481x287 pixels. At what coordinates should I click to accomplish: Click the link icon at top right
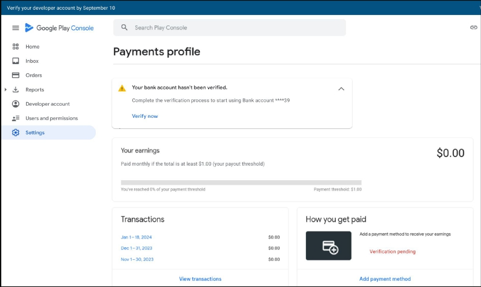coord(473,28)
